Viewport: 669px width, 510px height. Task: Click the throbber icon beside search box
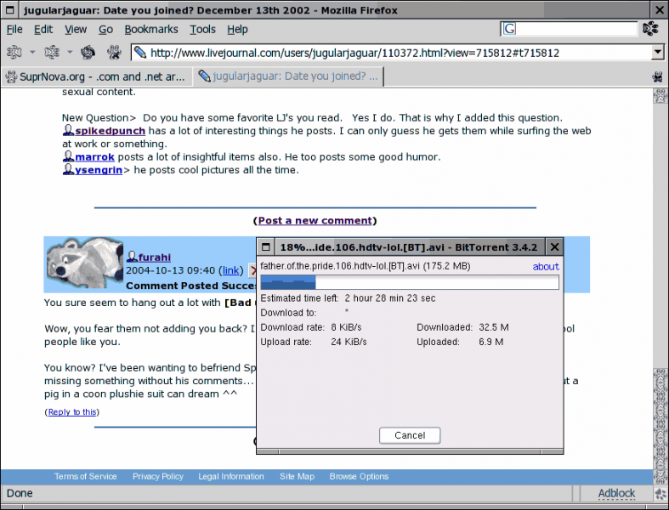tap(650, 29)
